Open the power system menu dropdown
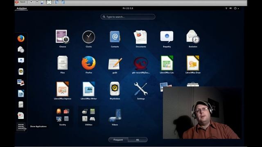 (x=236, y=8)
